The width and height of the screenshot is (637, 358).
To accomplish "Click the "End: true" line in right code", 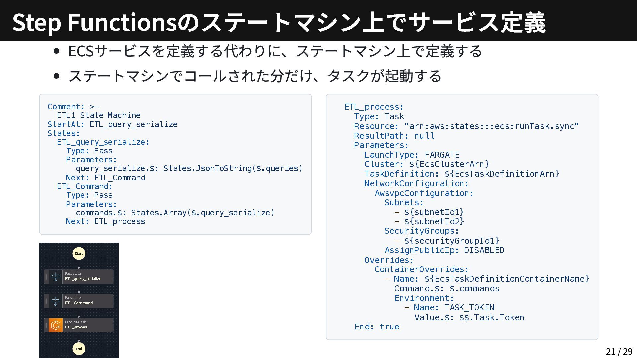I will (x=377, y=327).
